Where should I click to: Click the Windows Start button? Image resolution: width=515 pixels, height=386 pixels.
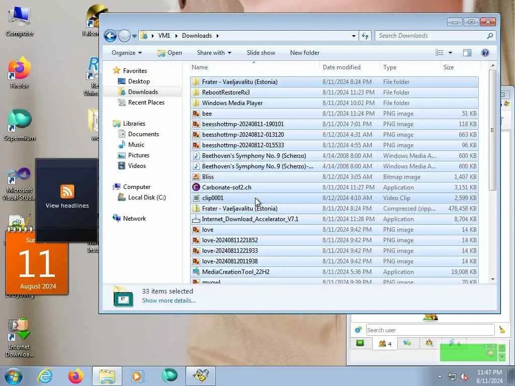14,376
